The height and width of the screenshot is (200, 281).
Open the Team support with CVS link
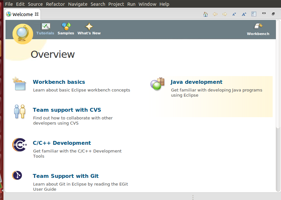[67, 110]
